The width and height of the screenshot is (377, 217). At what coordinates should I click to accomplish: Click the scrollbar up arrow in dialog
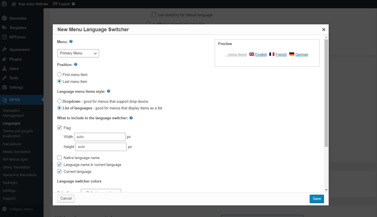tap(326, 37)
